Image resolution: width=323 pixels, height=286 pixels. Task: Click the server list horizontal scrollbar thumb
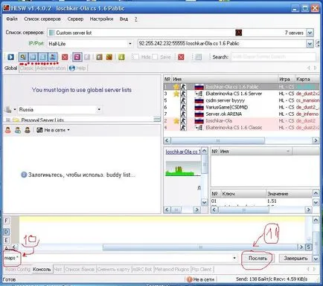pyautogui.click(x=218, y=140)
